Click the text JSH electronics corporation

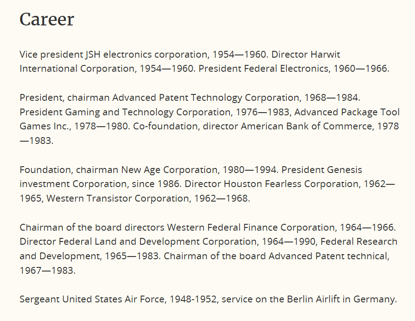[147, 54]
